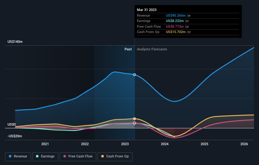Click the Free Cash Flow label in tooltip
259x165 pixels.
click(x=149, y=26)
